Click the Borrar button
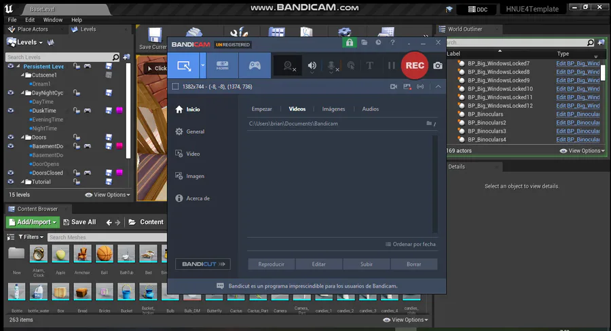Screen dimensions: 611x331 [414, 264]
